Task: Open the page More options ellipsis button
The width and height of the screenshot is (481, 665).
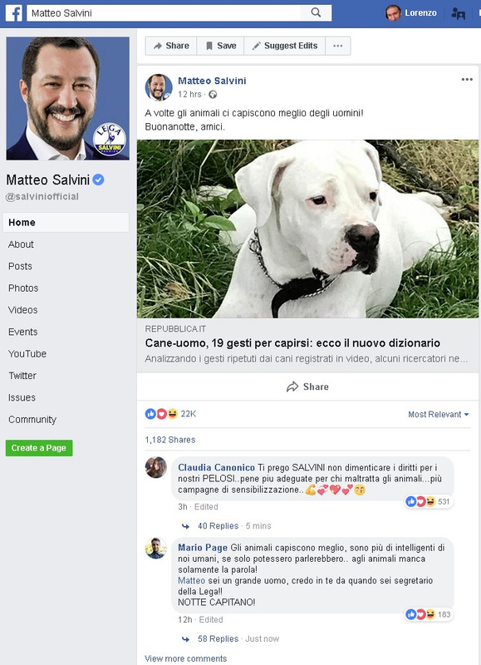Action: pos(338,46)
